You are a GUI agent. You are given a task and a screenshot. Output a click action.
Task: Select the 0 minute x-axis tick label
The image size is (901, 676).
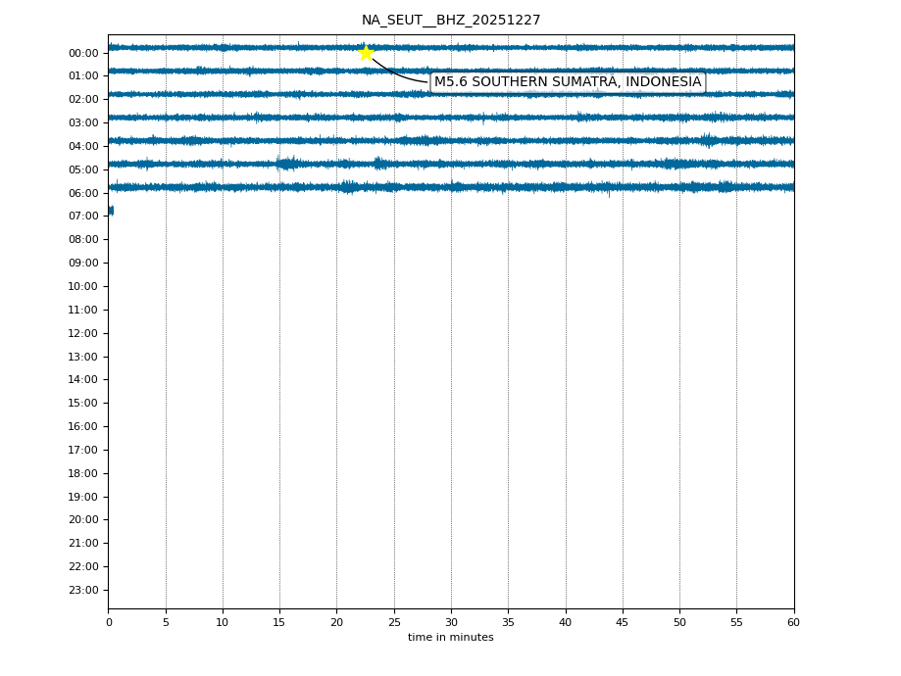pyautogui.click(x=108, y=622)
